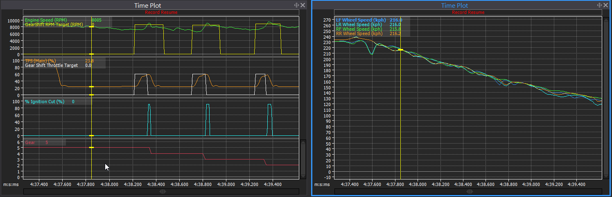Select the % Ignition Cut legend entry
The height and width of the screenshot is (197, 612).
(x=45, y=102)
